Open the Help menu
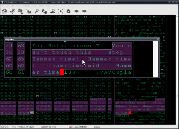 (48, 6)
